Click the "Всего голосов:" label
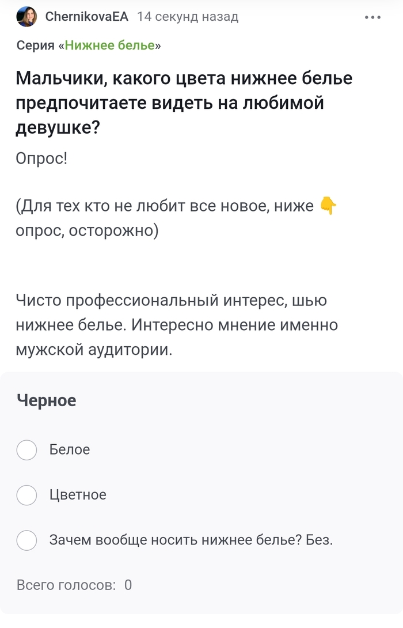403x628 pixels. click(66, 585)
